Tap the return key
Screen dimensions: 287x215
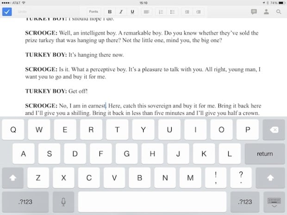265,154
